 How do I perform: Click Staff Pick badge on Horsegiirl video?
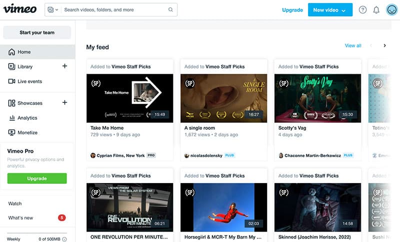coord(190,193)
